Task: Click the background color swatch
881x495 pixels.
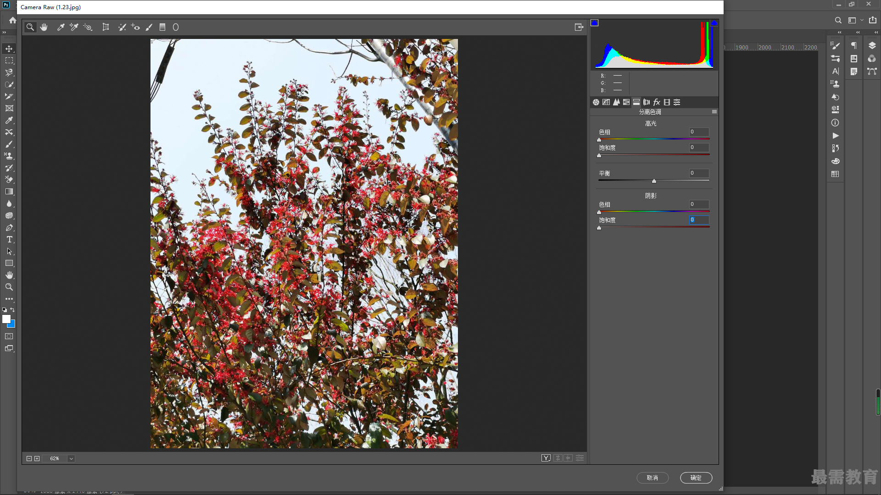Action: click(12, 324)
